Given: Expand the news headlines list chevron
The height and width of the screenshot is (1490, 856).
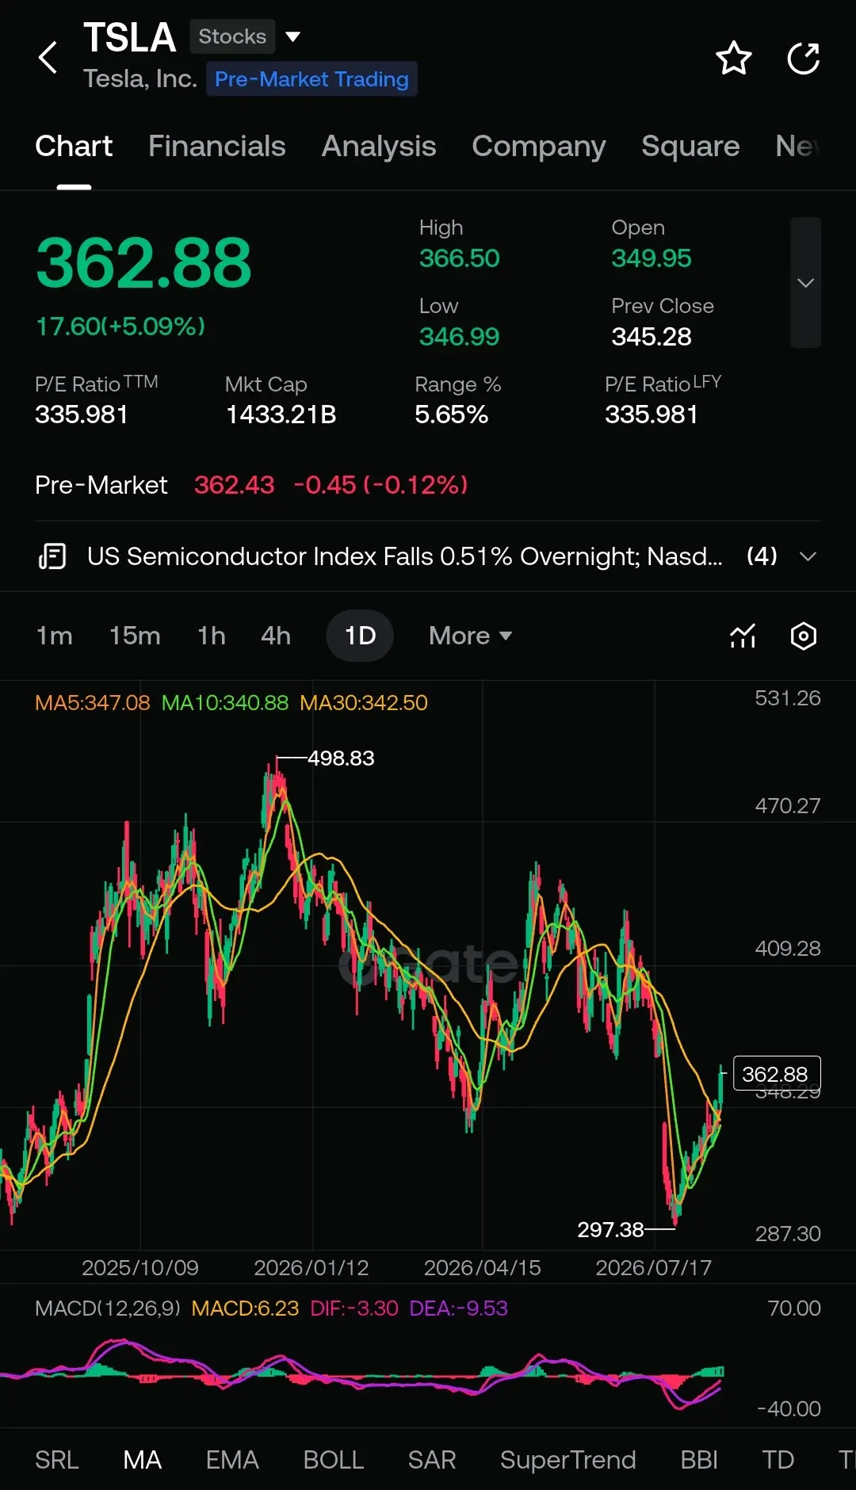Looking at the screenshot, I should point(808,556).
